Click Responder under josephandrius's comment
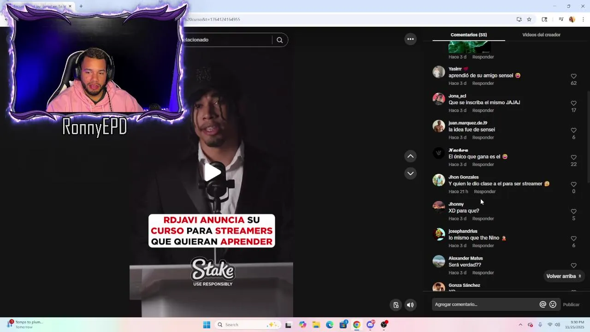The image size is (590, 332). pos(483,246)
